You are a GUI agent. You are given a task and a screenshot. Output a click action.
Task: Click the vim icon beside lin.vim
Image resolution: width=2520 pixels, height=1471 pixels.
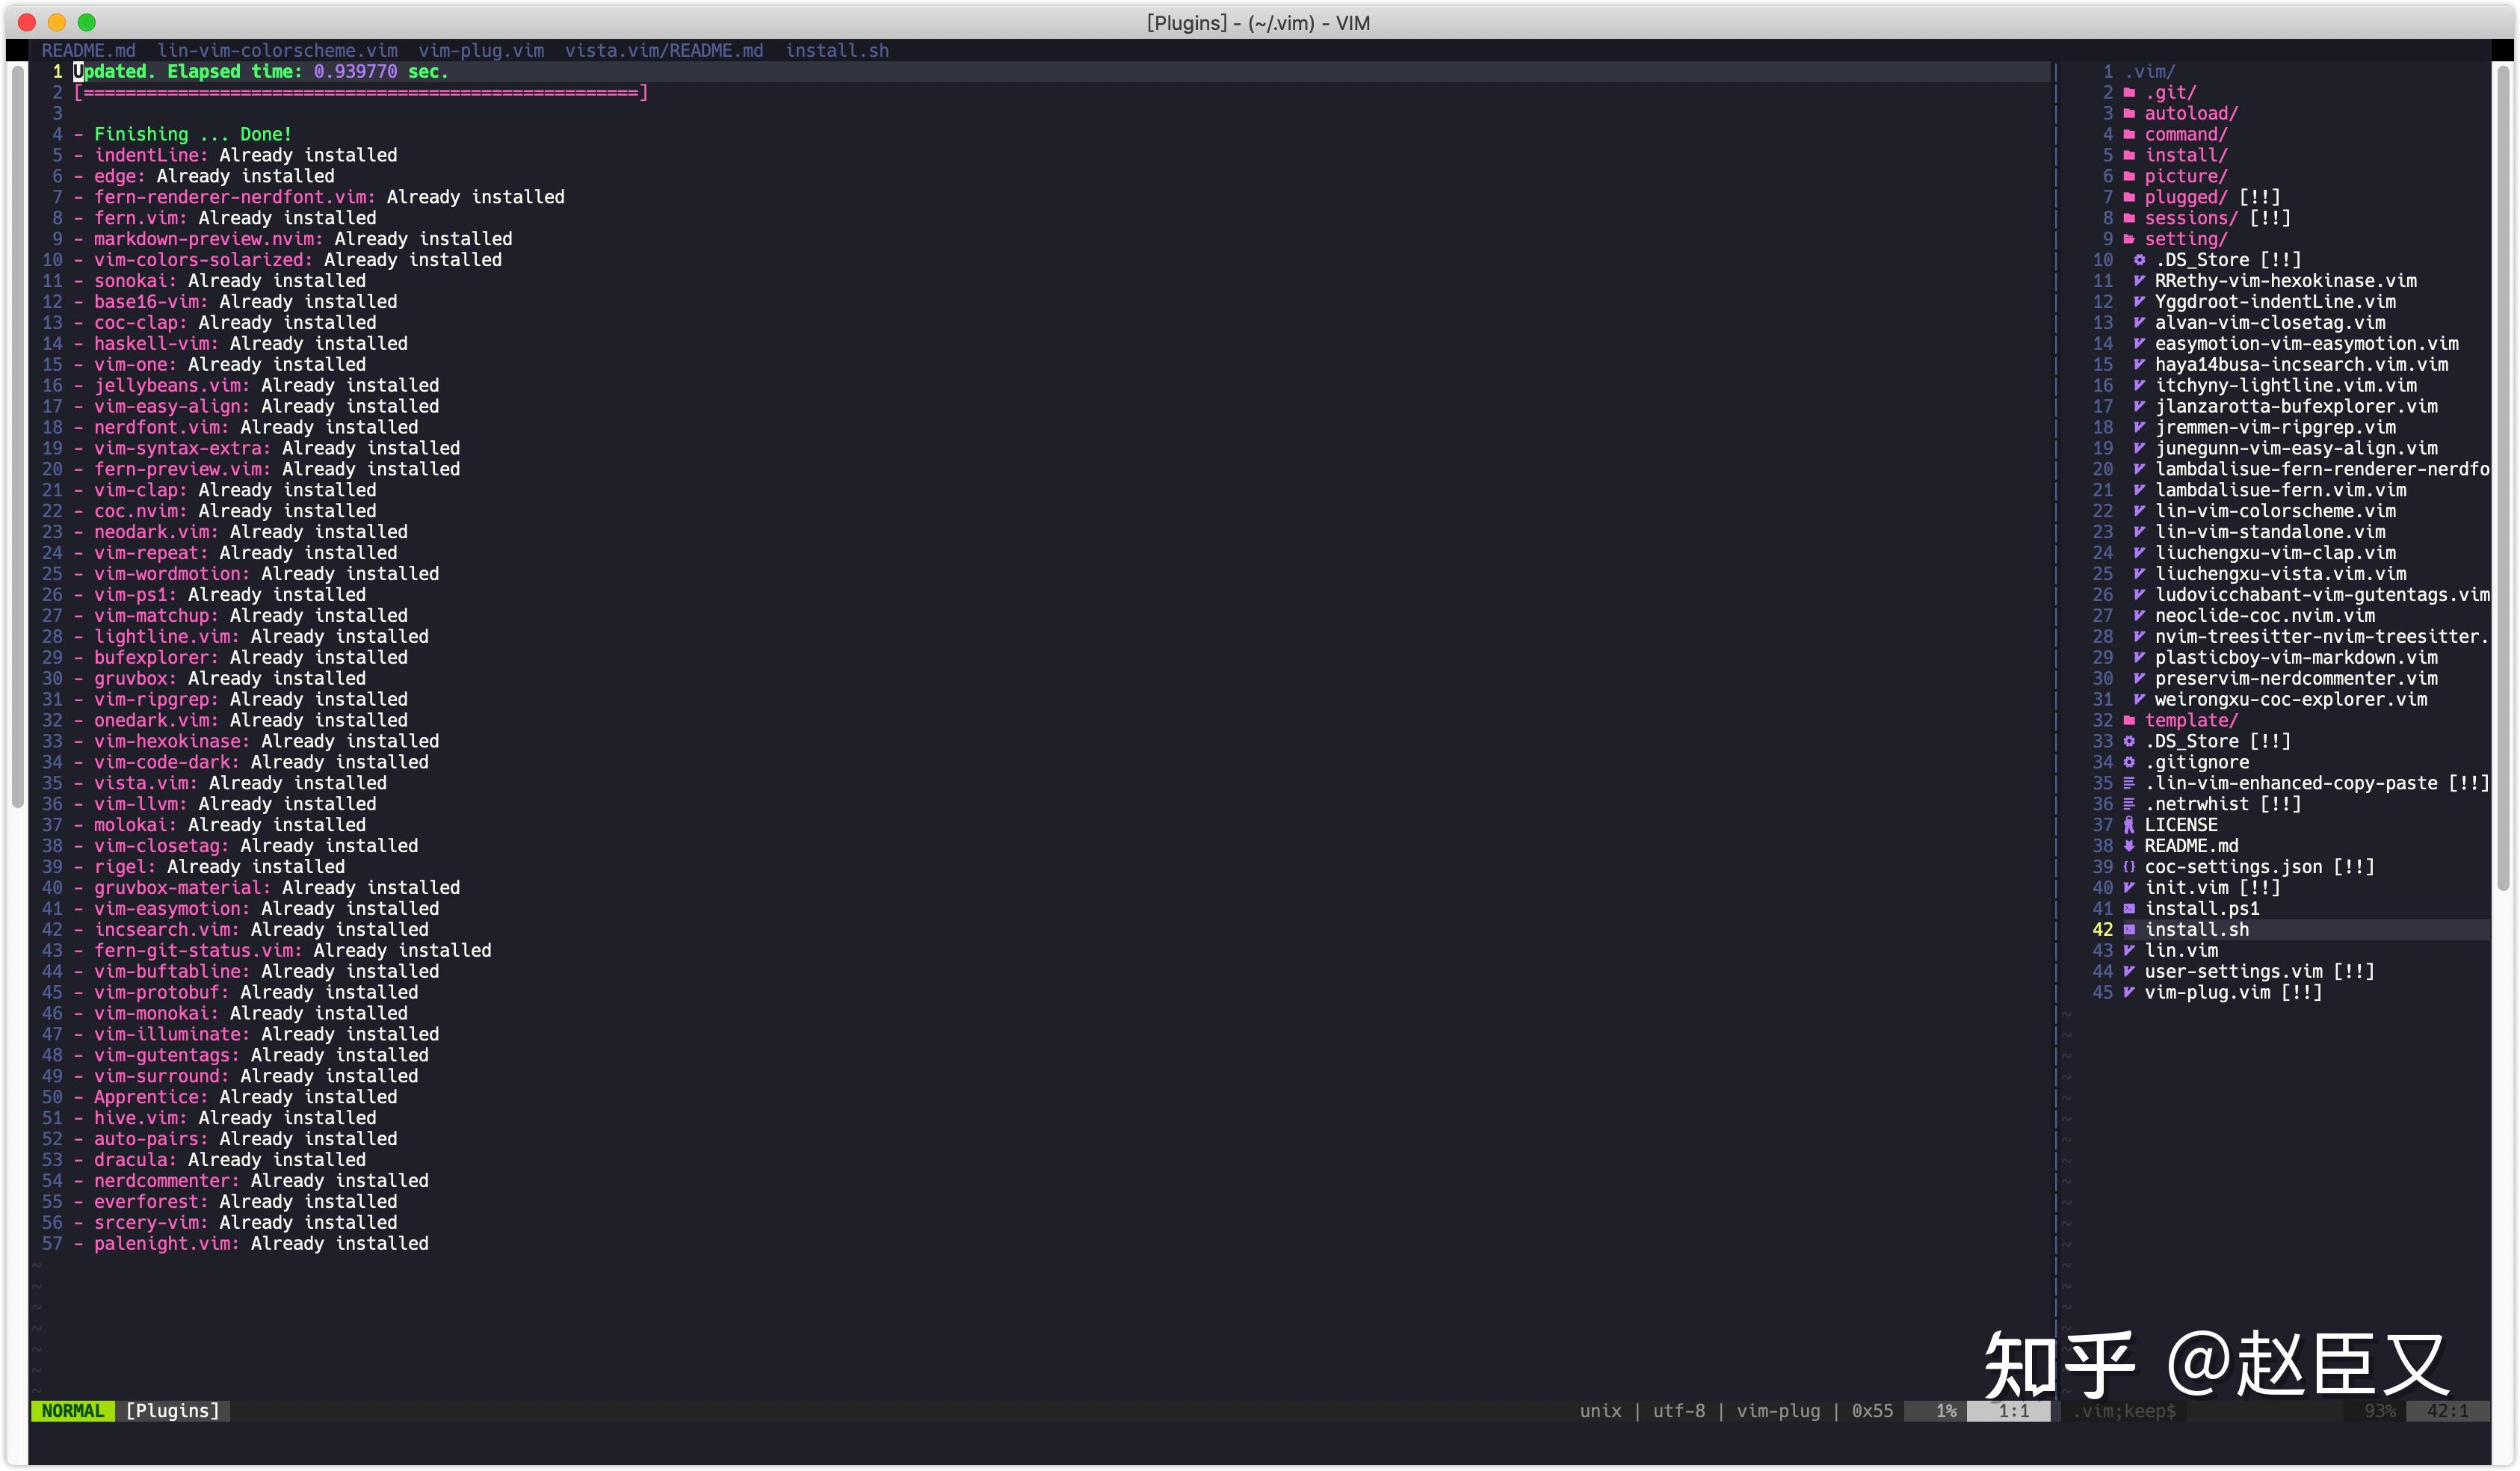(2129, 951)
